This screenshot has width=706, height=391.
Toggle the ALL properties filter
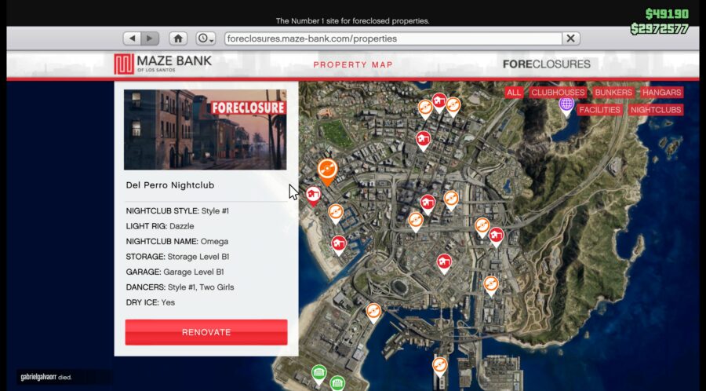(x=514, y=93)
